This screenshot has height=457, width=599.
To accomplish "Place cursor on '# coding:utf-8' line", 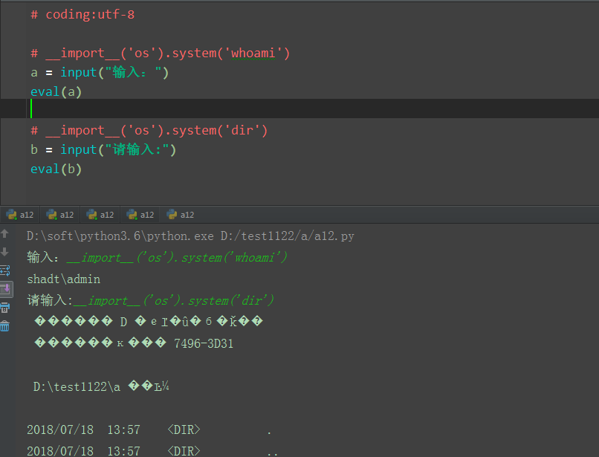I will [x=82, y=15].
